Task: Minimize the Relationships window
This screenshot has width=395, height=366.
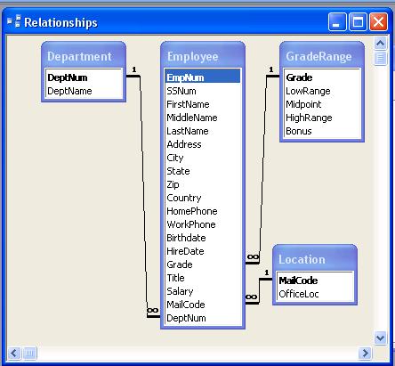Action: click(x=337, y=21)
